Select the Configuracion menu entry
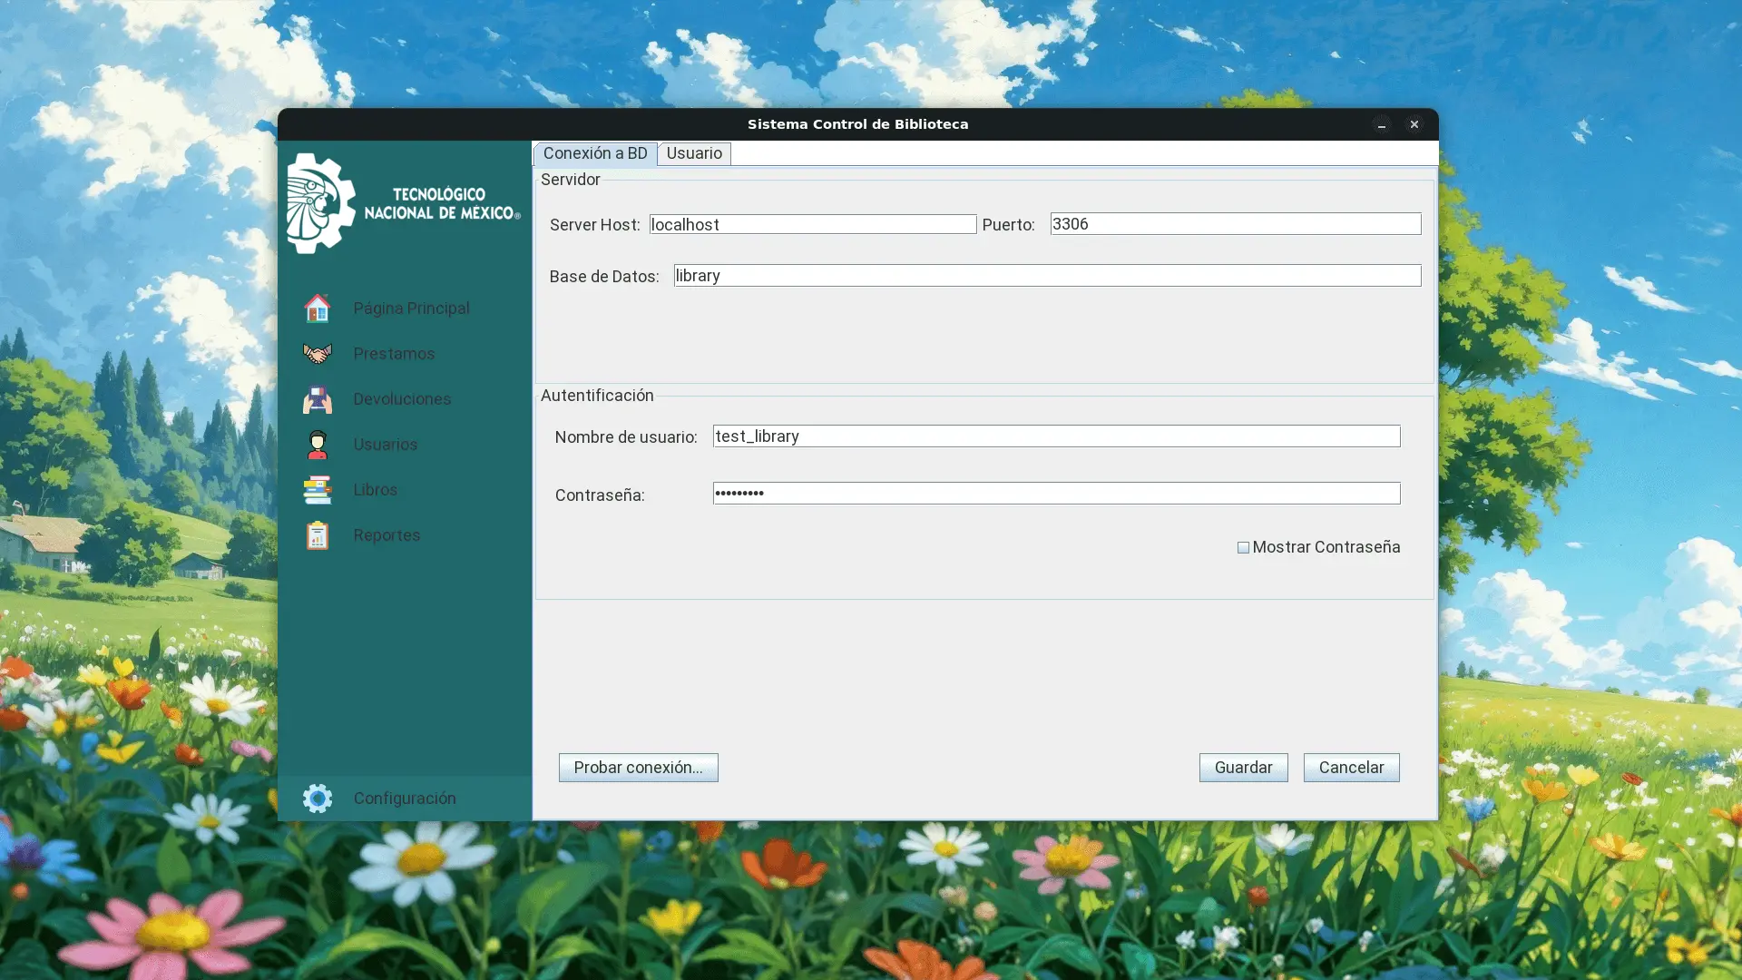 tap(405, 798)
